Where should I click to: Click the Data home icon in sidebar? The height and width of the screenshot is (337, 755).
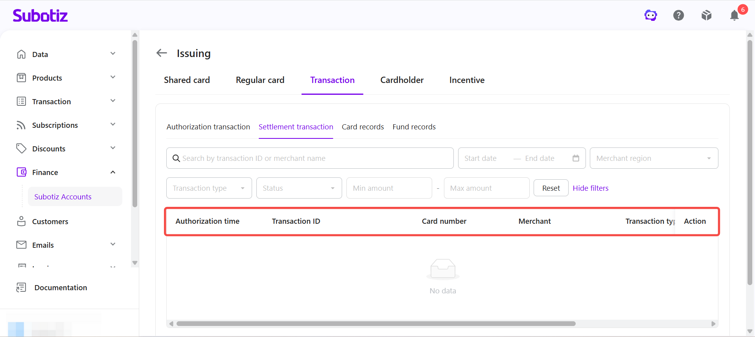[21, 54]
